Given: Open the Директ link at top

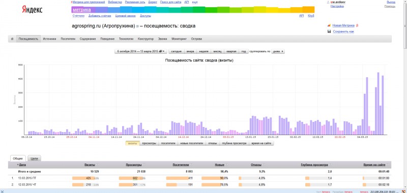Looking at the screenshot, I should point(153,2).
